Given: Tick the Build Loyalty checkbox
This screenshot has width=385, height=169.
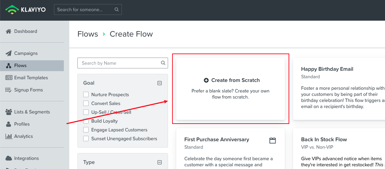Looking at the screenshot, I should (x=86, y=121).
